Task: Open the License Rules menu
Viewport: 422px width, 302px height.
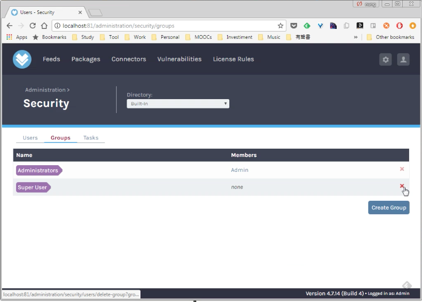Action: point(233,59)
